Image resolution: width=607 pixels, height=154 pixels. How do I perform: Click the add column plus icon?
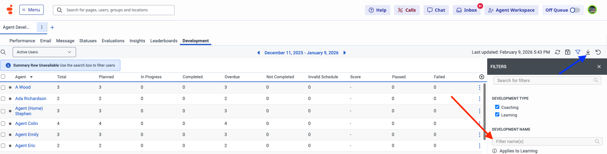pos(482,77)
